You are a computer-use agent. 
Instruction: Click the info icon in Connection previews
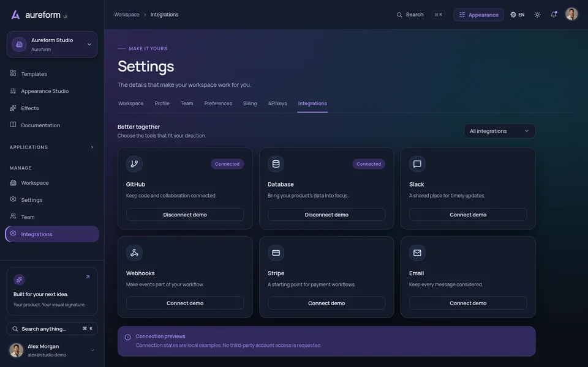[x=128, y=337]
